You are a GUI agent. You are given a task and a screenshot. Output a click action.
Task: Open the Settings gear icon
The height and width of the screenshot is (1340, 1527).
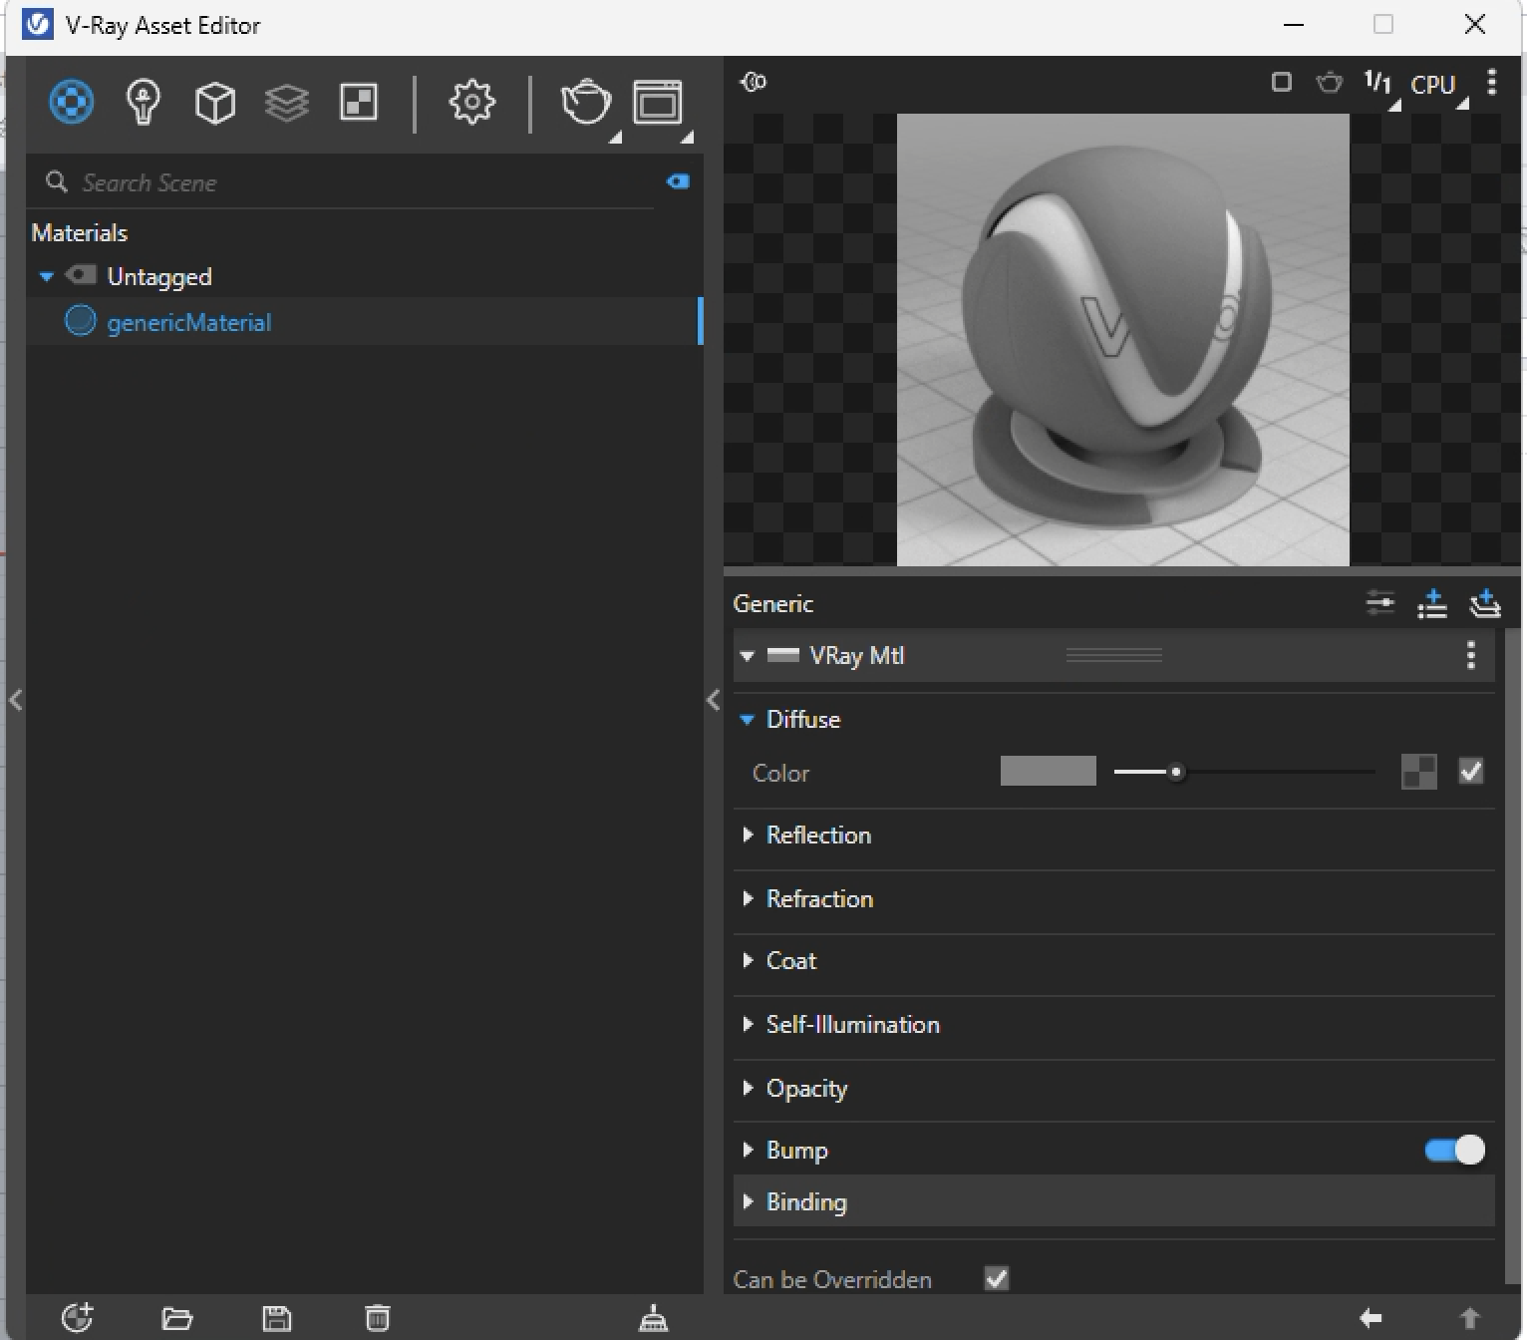tap(471, 102)
